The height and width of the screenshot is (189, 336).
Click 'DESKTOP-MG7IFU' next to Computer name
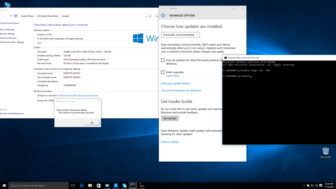click(x=72, y=73)
